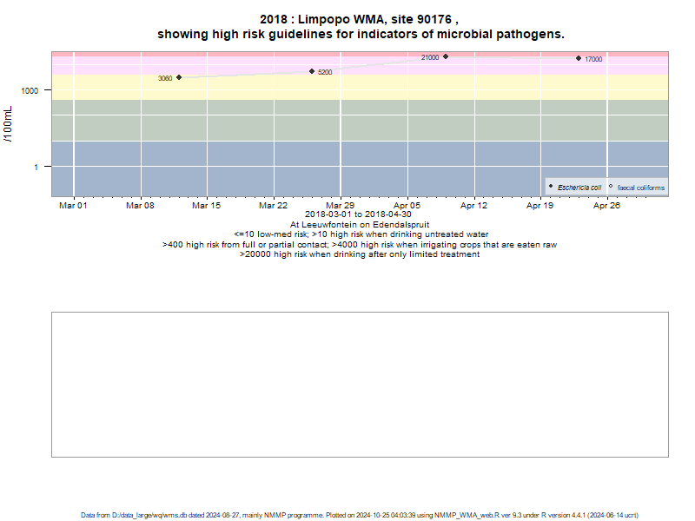Click the /100mL y-axis title
The width and height of the screenshot is (695, 521).
coord(8,124)
